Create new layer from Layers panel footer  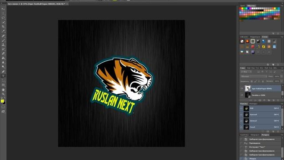point(273,100)
